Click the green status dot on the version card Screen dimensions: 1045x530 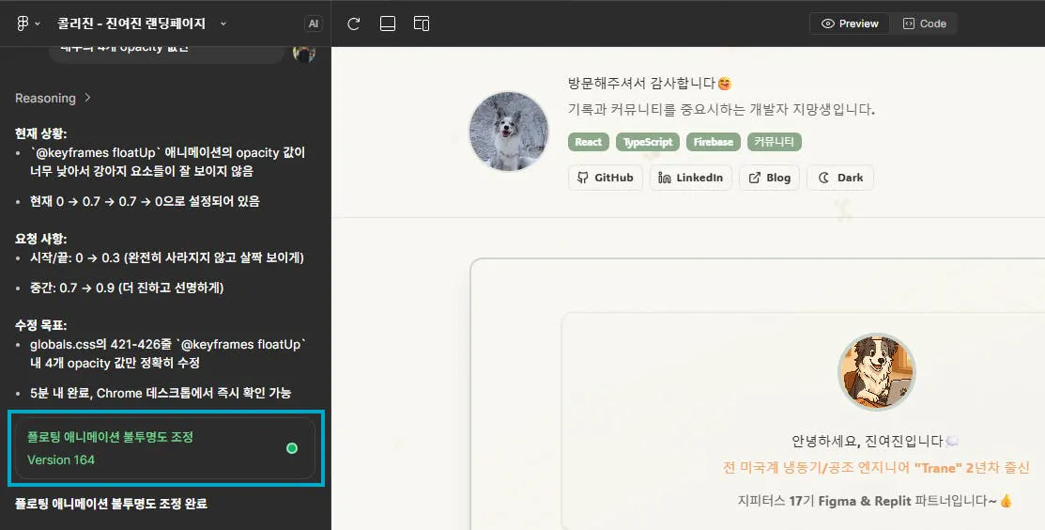click(292, 448)
